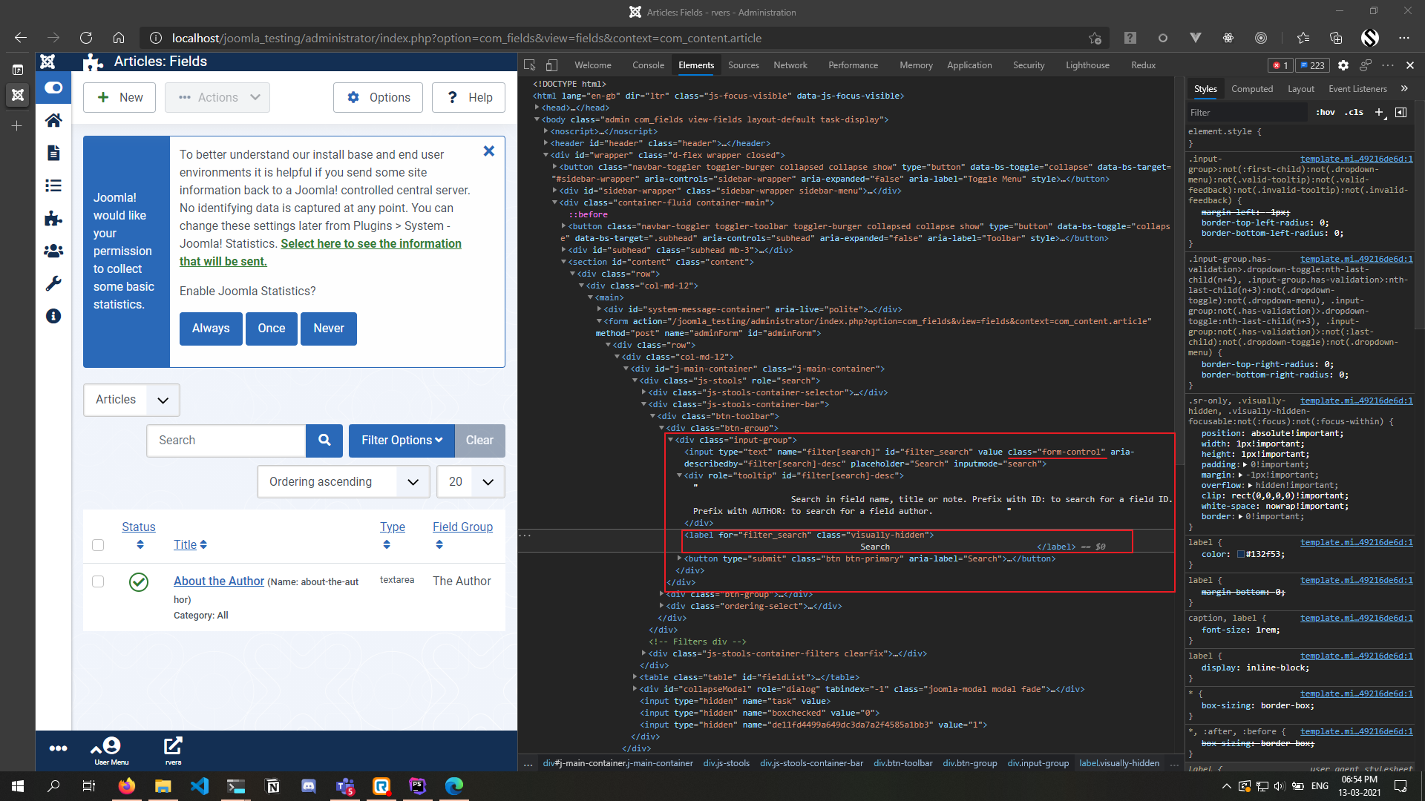Screen dimensions: 1425x801
Task: Open File Explorer from taskbar
Action: tap(163, 786)
